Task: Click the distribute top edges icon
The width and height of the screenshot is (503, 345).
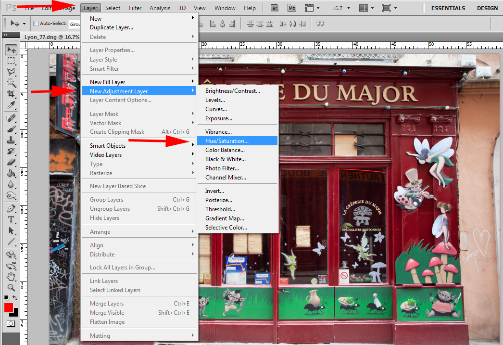Action: click(250, 24)
